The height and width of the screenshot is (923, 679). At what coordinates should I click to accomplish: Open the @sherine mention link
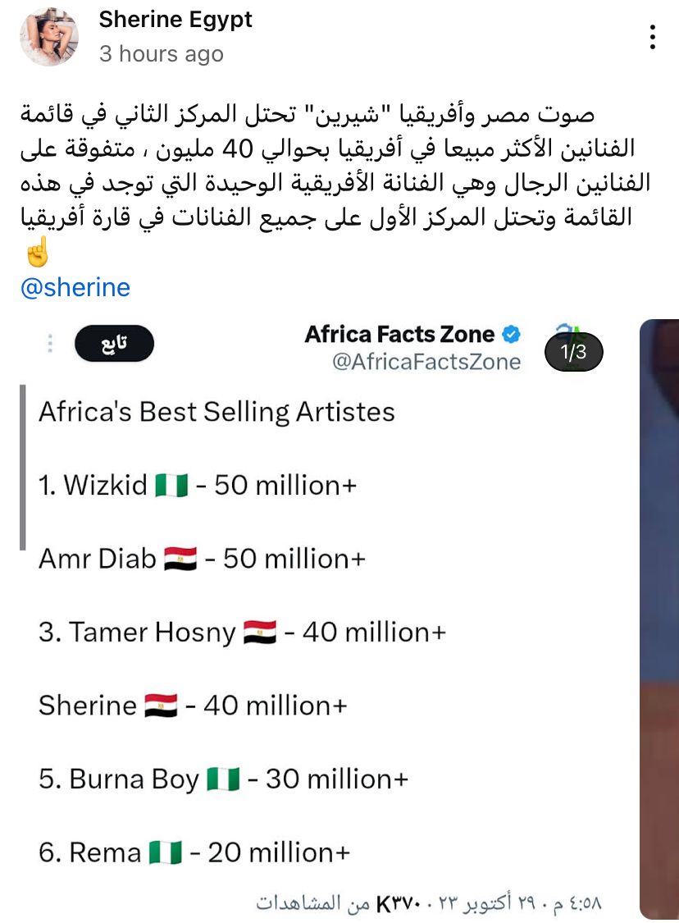tap(75, 288)
